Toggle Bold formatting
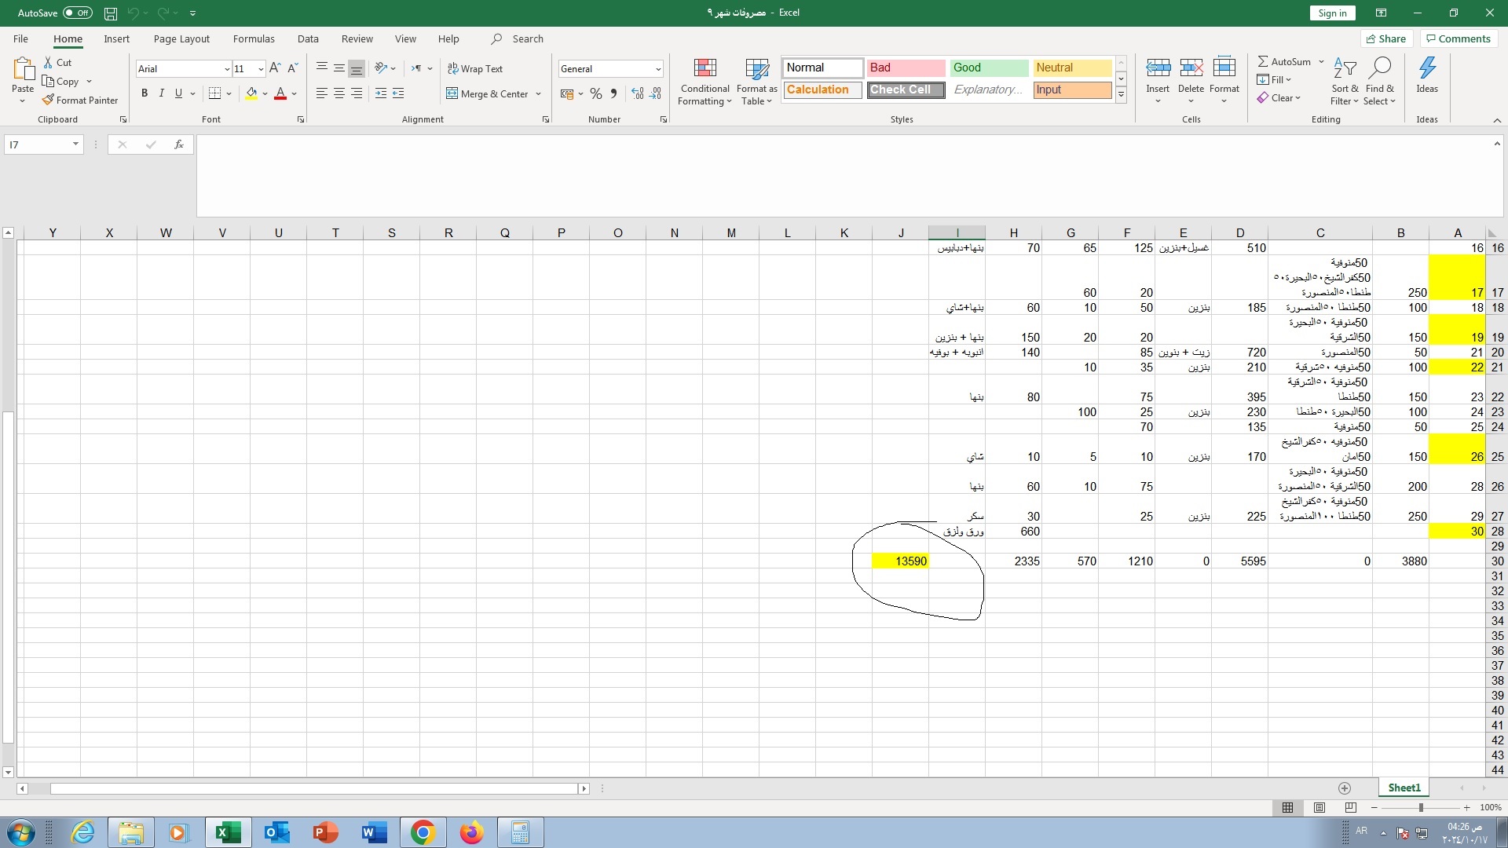The width and height of the screenshot is (1508, 848). 145,93
